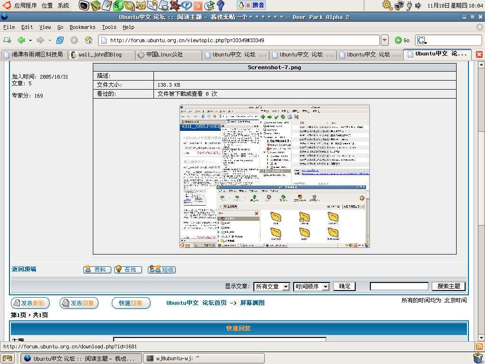Click the 快速回复 quick reply button

pyautogui.click(x=131, y=303)
